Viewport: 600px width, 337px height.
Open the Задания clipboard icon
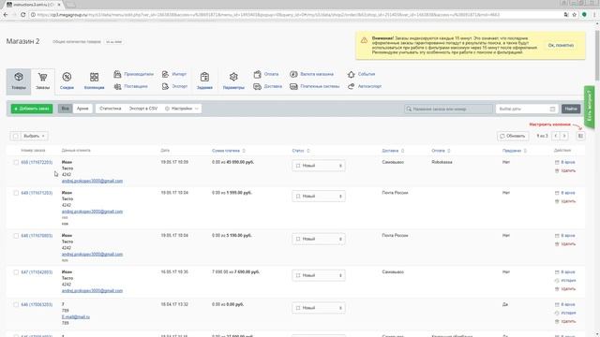(x=204, y=77)
